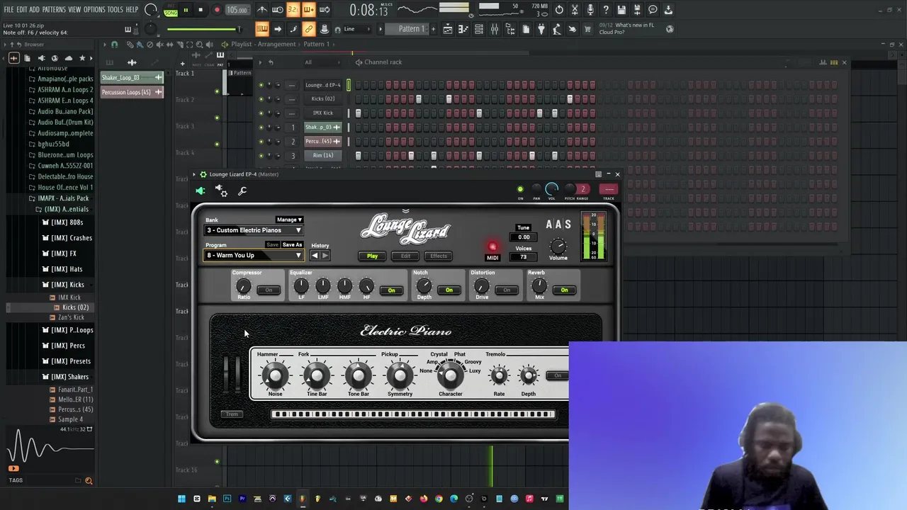The width and height of the screenshot is (907, 510).
Task: Open the channel rack view icon
Action: tap(479, 29)
